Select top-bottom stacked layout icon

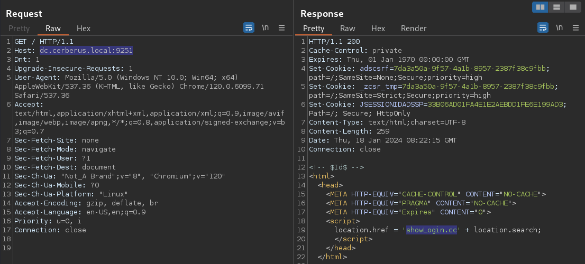point(556,7)
